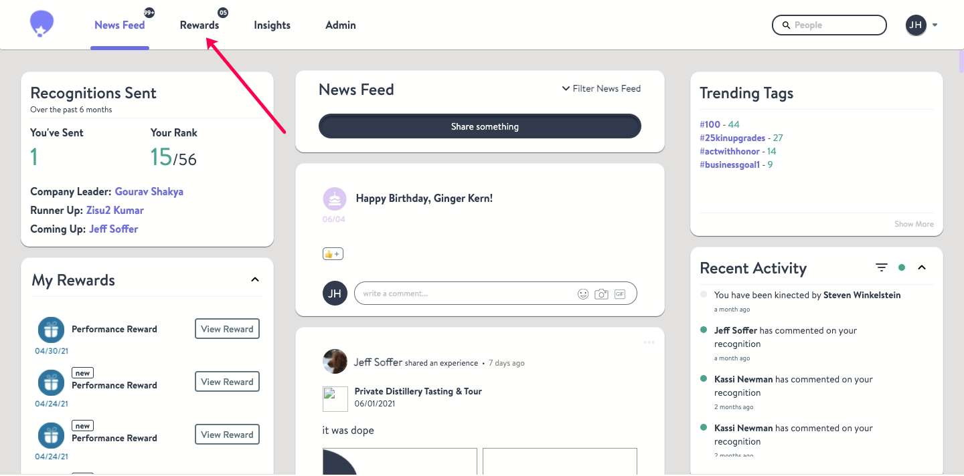Open the JH profile avatar in header

point(916,25)
